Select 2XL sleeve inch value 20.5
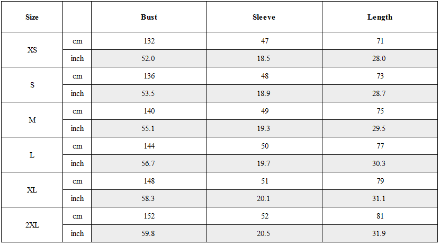Image resolution: width=440 pixels, height=244 pixels. [x=264, y=233]
